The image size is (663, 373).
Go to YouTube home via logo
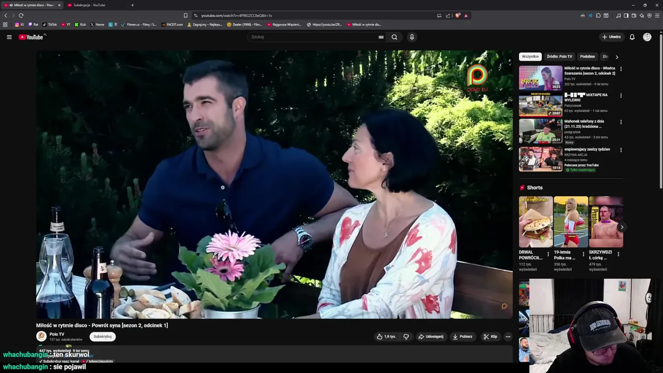pos(32,37)
